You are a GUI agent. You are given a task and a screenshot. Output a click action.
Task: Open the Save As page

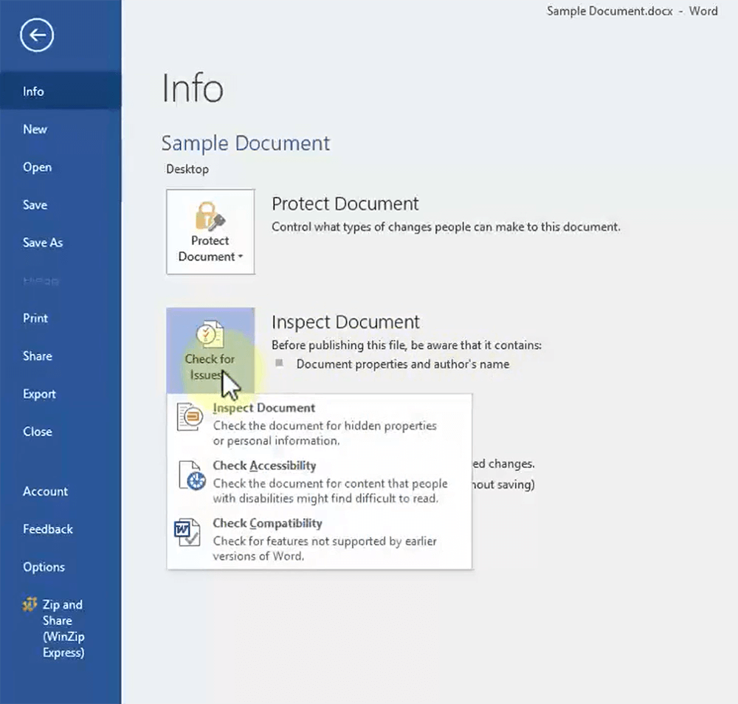(x=43, y=243)
